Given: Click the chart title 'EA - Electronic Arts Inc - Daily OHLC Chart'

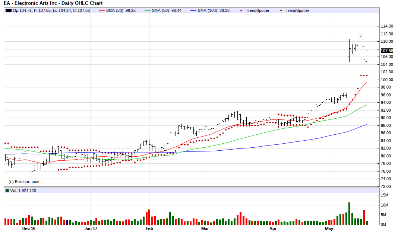Looking at the screenshot, I should pyautogui.click(x=53, y=3).
